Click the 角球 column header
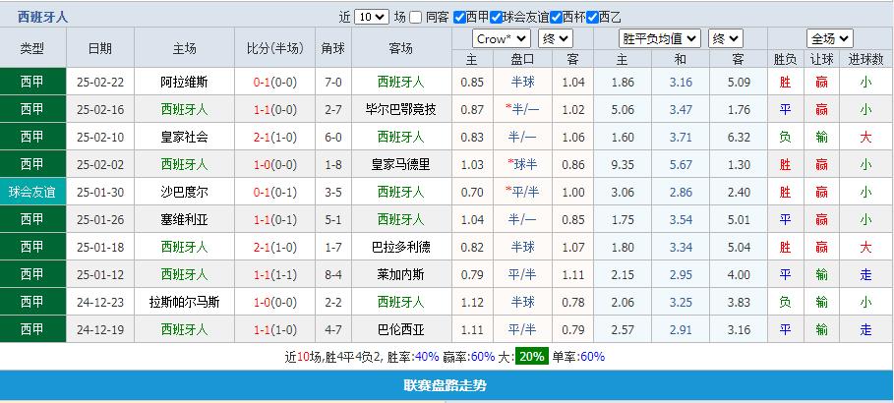 pos(333,48)
